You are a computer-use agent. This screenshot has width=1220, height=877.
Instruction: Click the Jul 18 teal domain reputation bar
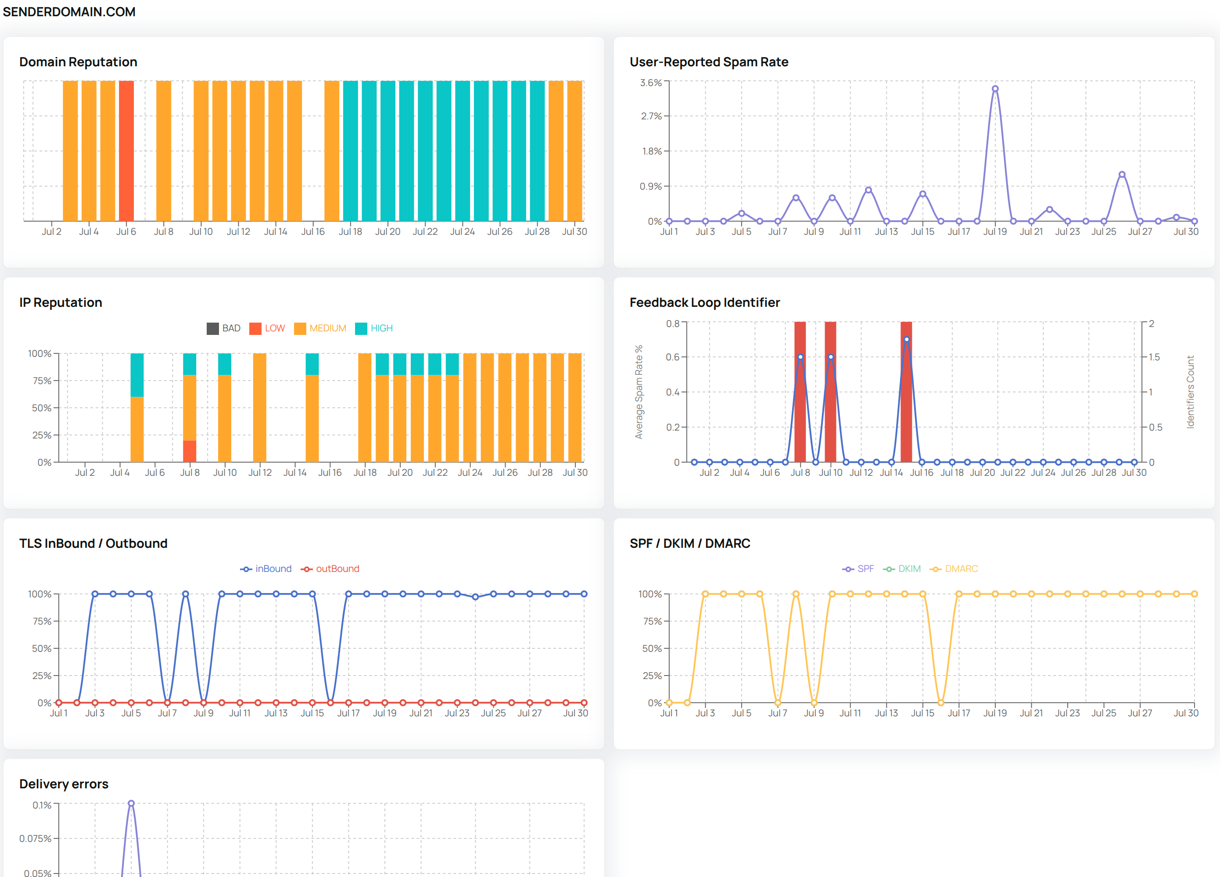pos(351,151)
